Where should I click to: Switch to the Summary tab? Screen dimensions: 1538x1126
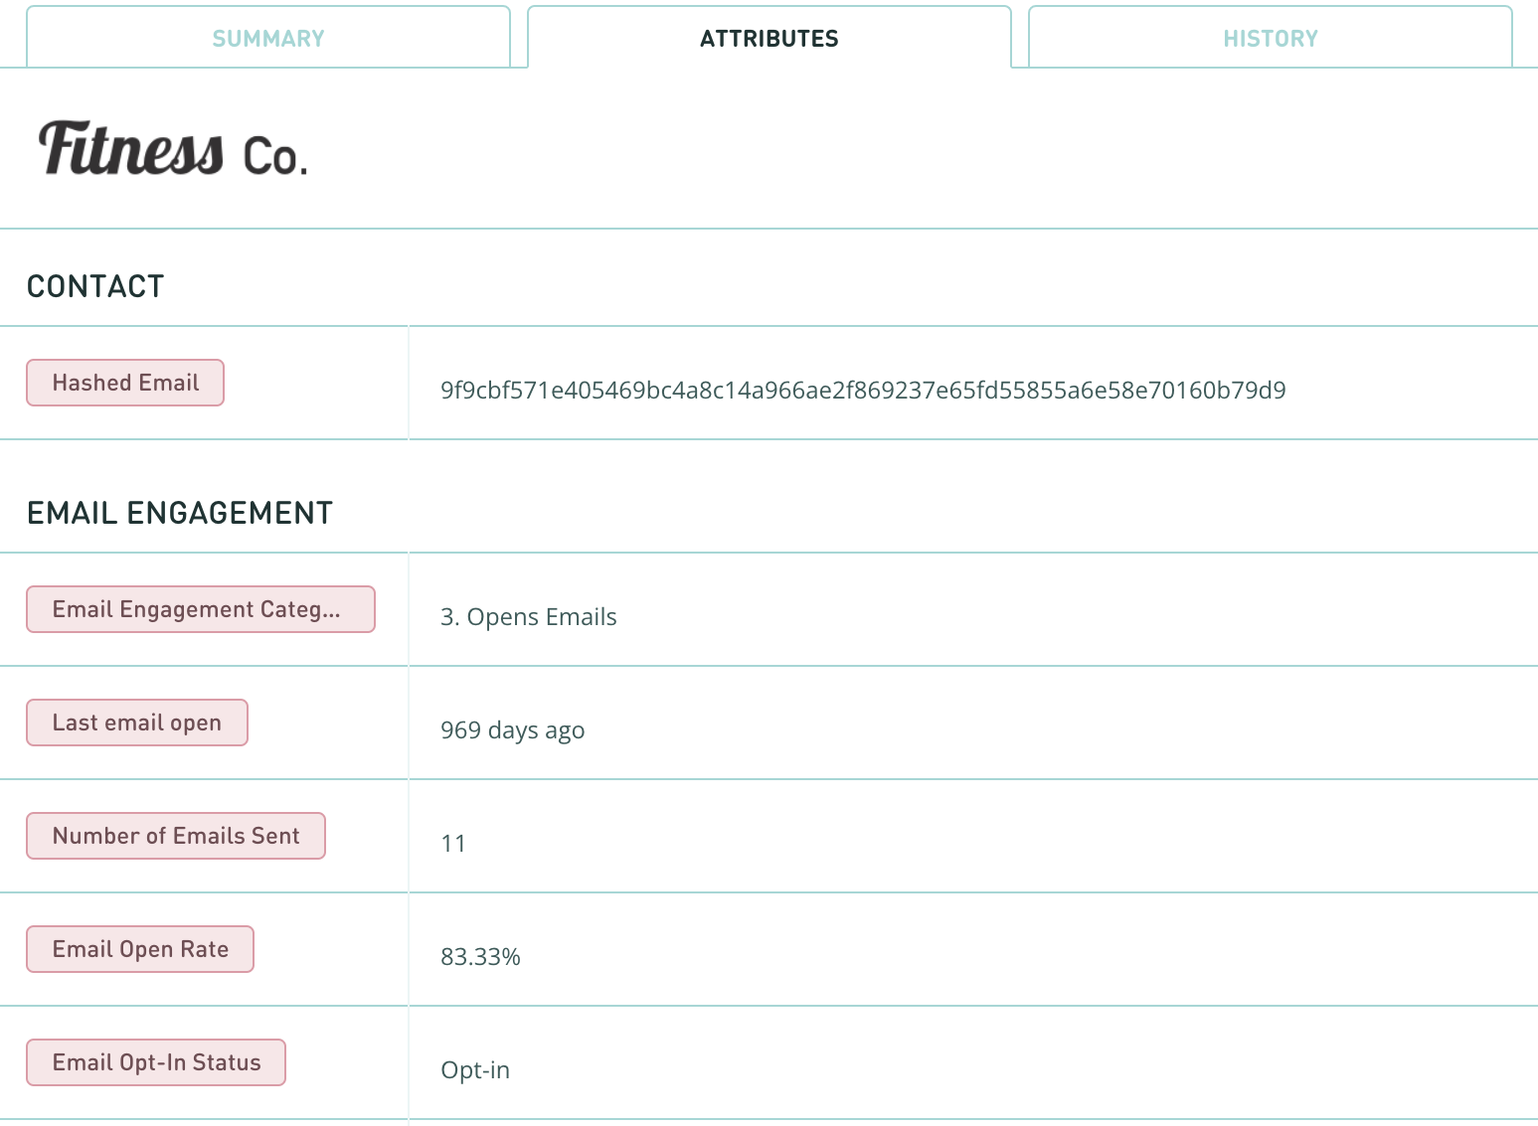[268, 38]
